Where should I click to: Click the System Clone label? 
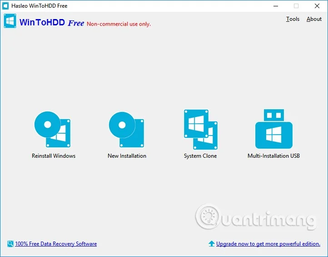click(200, 156)
